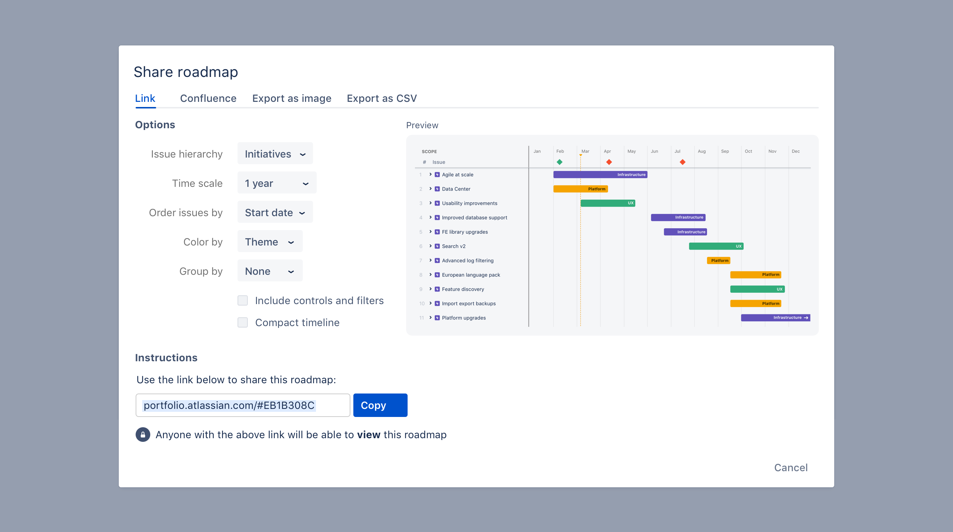
Task: Click the initiative icon beside Feature discovery
Action: [437, 289]
